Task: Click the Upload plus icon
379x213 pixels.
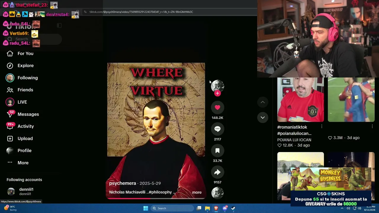Action: [10, 138]
